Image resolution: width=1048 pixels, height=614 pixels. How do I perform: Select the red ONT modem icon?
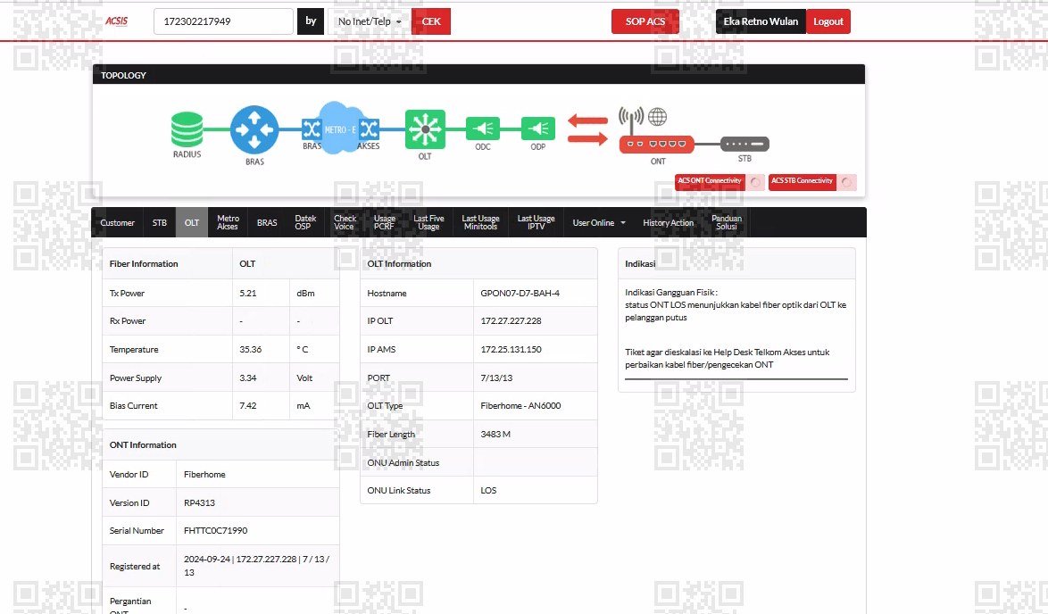(x=657, y=144)
